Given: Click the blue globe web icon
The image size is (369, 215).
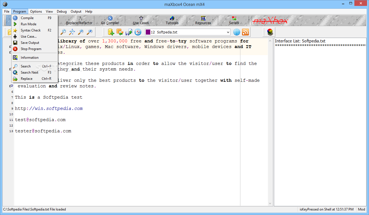Looking at the screenshot, I should click(237, 32).
